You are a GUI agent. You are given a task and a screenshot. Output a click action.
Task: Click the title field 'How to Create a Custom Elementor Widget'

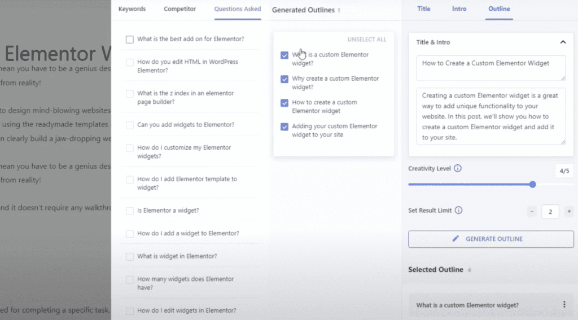[x=491, y=68]
